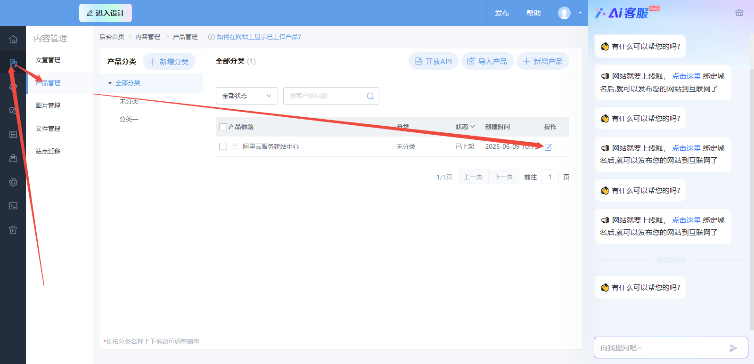
Task: Open the content management sidebar icon
Action: click(x=13, y=63)
